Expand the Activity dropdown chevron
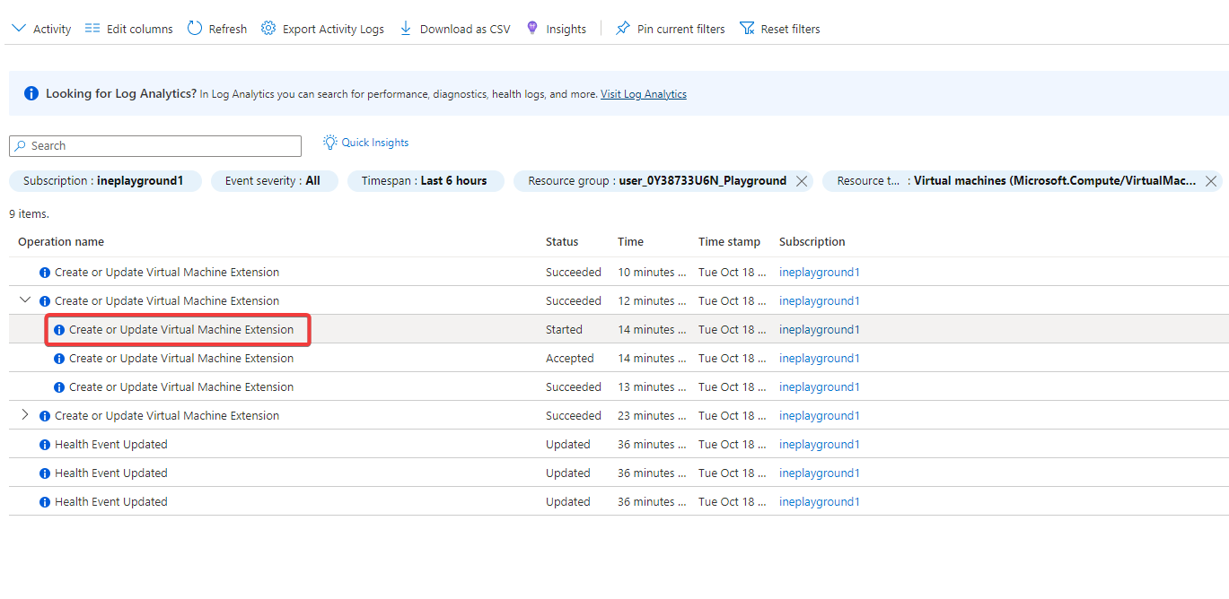 click(x=19, y=29)
